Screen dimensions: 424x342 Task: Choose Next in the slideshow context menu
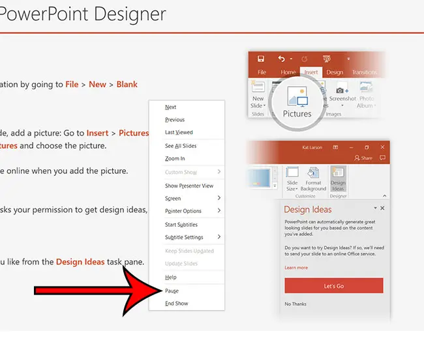[171, 107]
